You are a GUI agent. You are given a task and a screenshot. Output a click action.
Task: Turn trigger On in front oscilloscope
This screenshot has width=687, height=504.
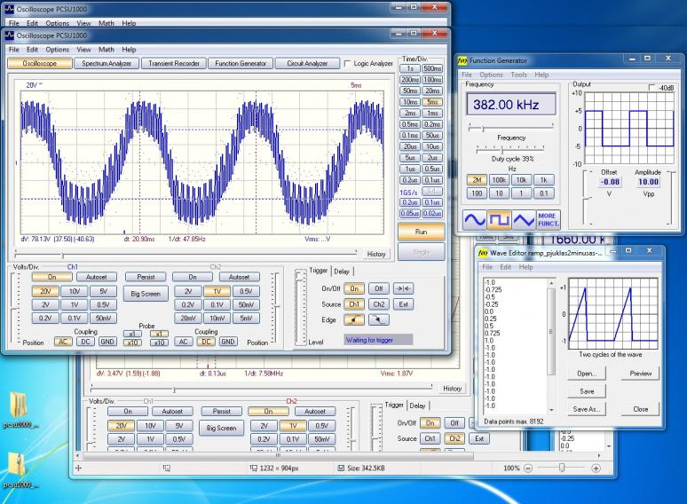(x=354, y=288)
